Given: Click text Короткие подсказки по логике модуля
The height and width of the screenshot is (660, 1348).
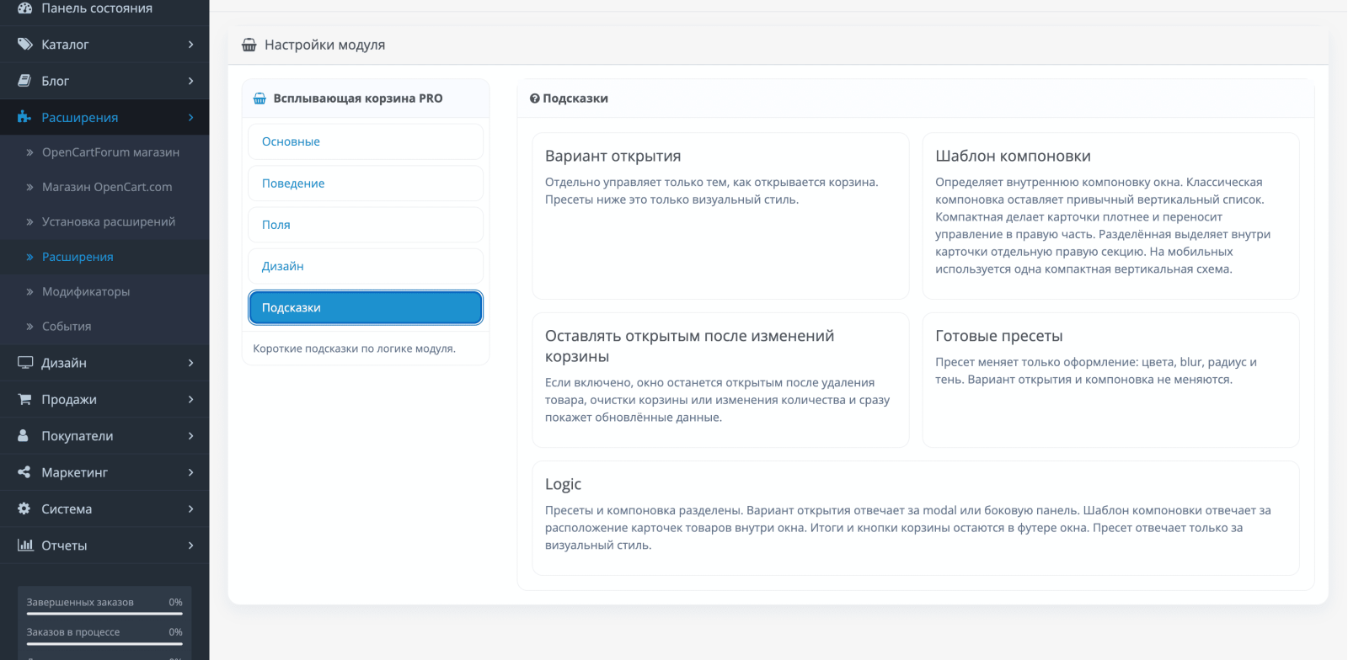Looking at the screenshot, I should [354, 349].
